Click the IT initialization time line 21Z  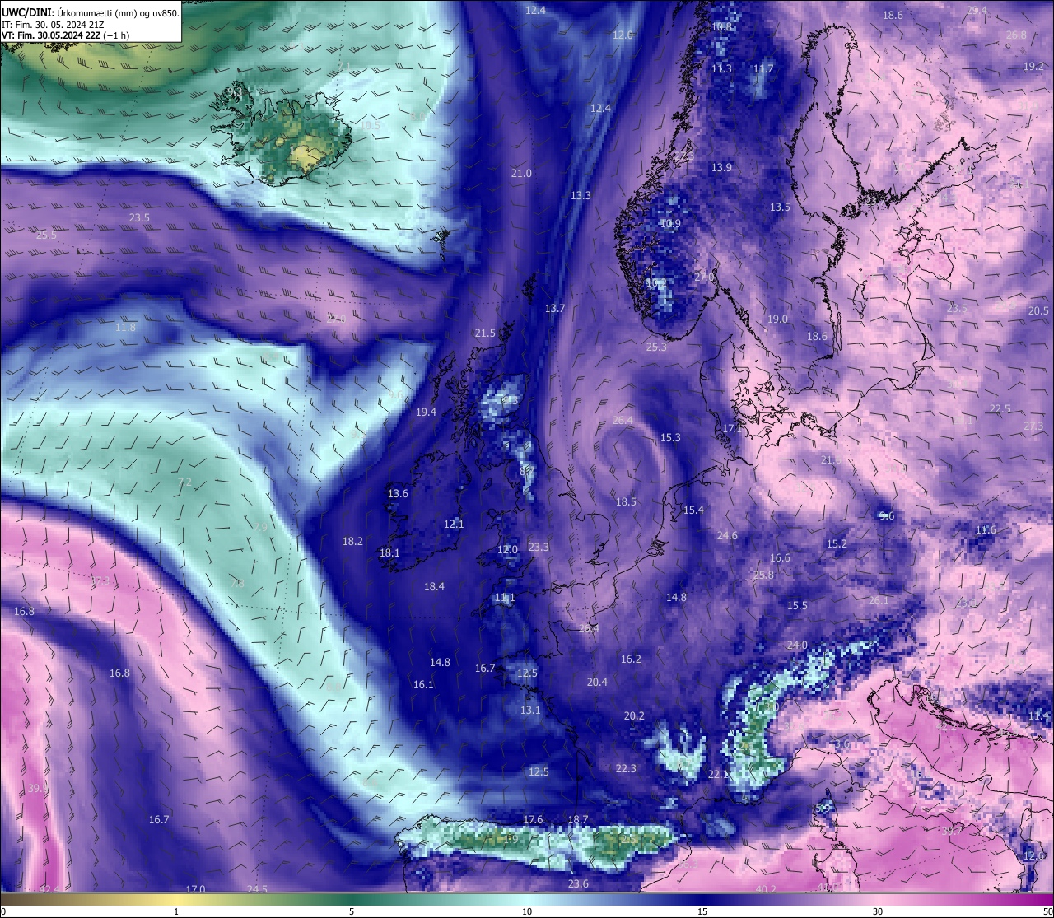(53, 25)
